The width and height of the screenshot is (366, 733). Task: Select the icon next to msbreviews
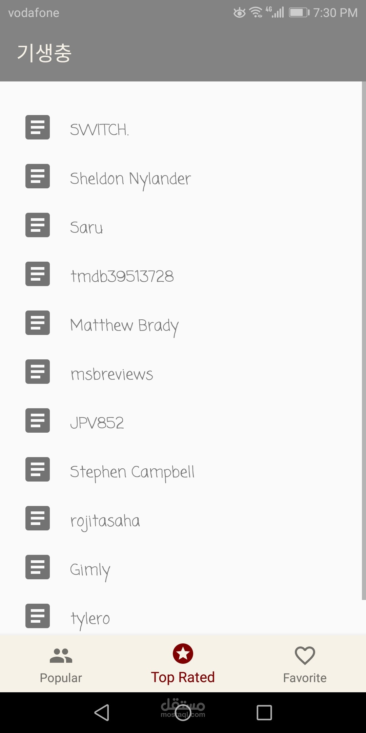38,372
